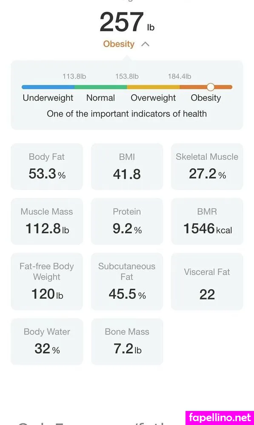Click the yellow Overweight bar segment
This screenshot has width=254, height=425.
[153, 87]
